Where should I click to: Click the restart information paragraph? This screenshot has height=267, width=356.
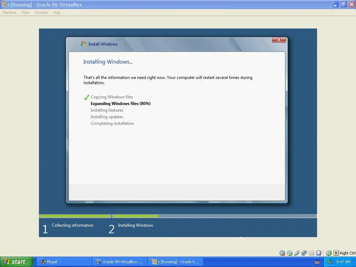pos(168,80)
